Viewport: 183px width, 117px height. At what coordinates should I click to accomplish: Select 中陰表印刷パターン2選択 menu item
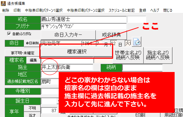(x=86, y=10)
